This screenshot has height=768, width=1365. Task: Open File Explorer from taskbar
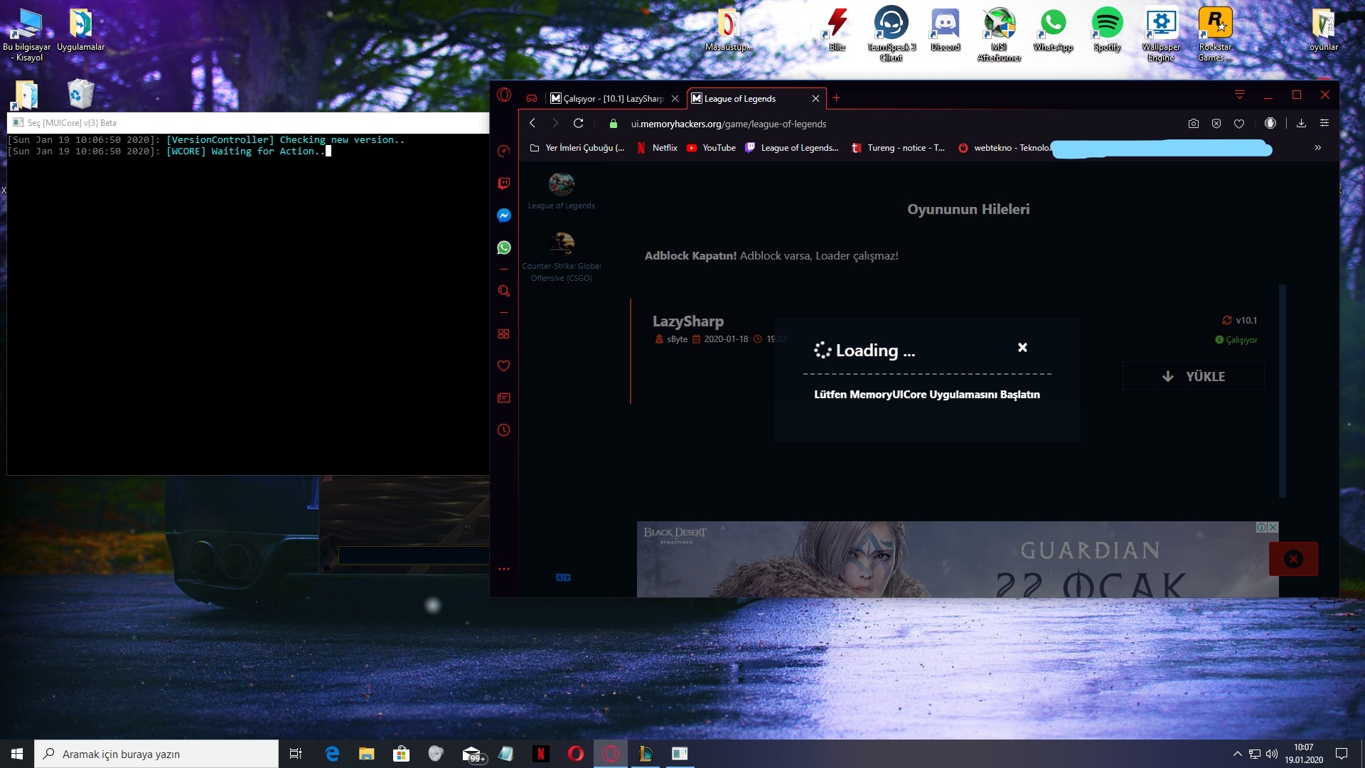366,754
